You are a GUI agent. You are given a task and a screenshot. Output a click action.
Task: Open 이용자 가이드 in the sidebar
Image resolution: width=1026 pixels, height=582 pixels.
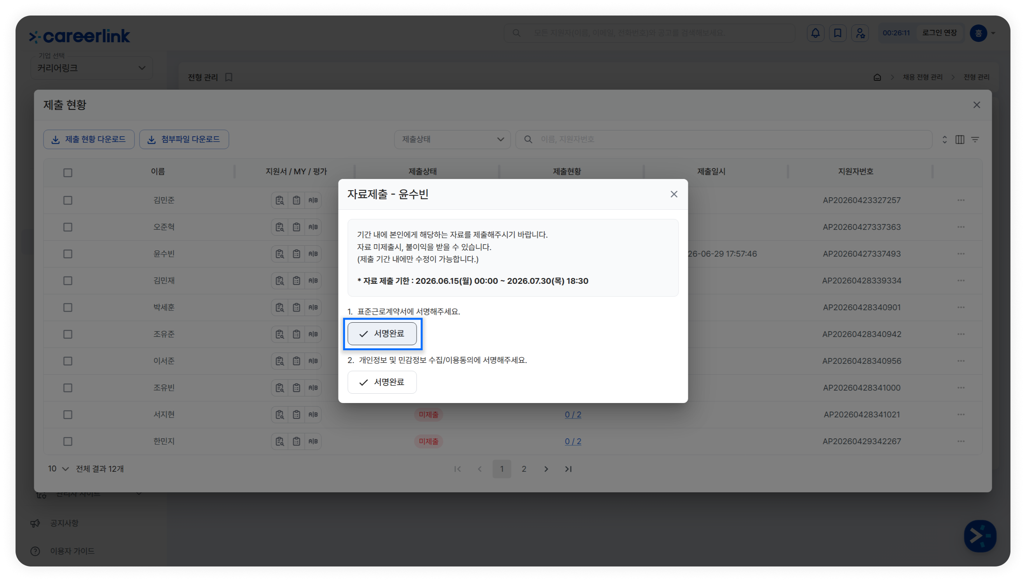click(72, 551)
